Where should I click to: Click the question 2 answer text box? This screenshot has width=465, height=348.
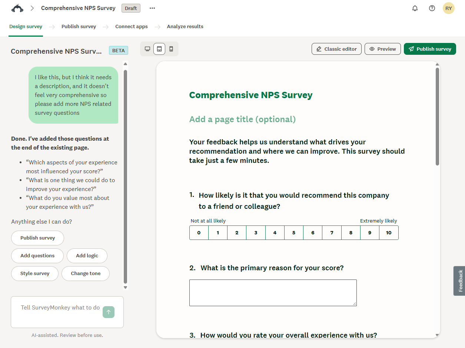click(273, 293)
